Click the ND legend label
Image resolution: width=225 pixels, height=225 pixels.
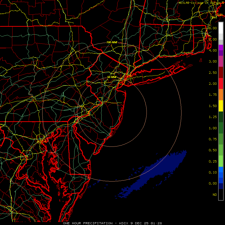point(215,195)
